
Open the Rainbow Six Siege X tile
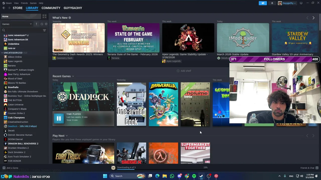131,153
